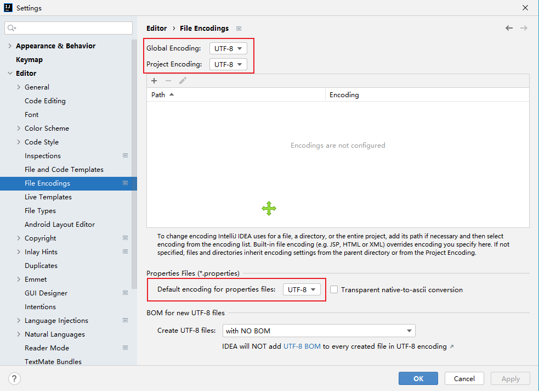Select Code Editing settings page
539x391 pixels.
(45, 101)
